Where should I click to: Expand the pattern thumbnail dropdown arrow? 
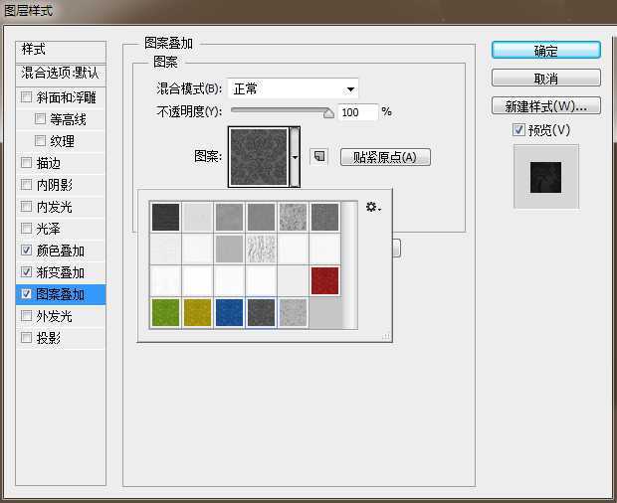click(296, 157)
